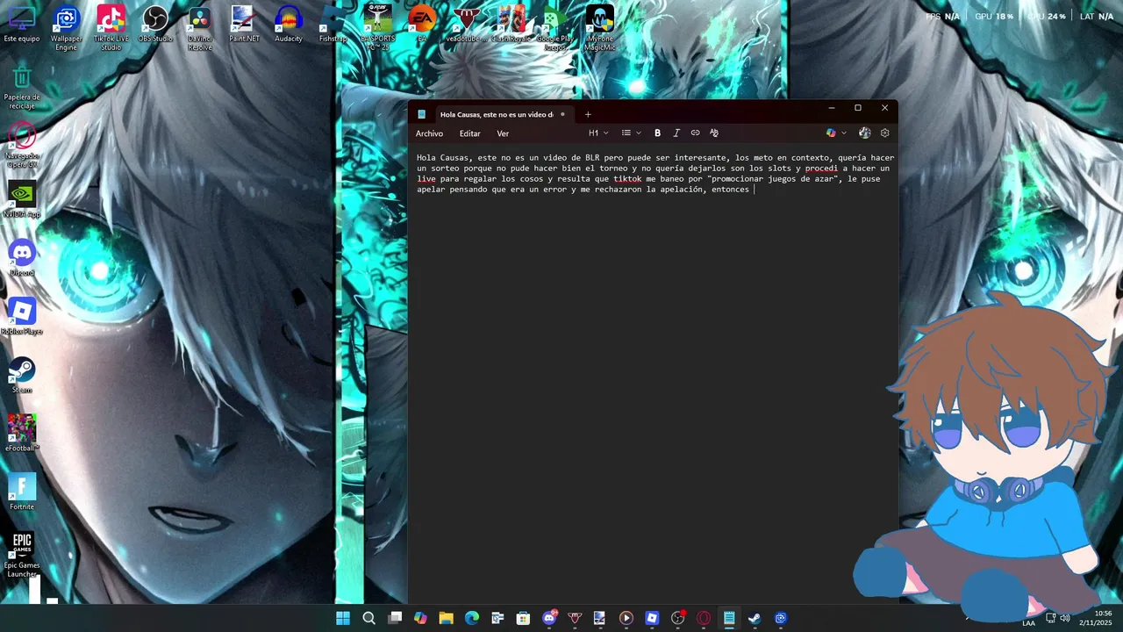Select Papelera de reciclaje icon
This screenshot has height=632, width=1123.
point(22,86)
